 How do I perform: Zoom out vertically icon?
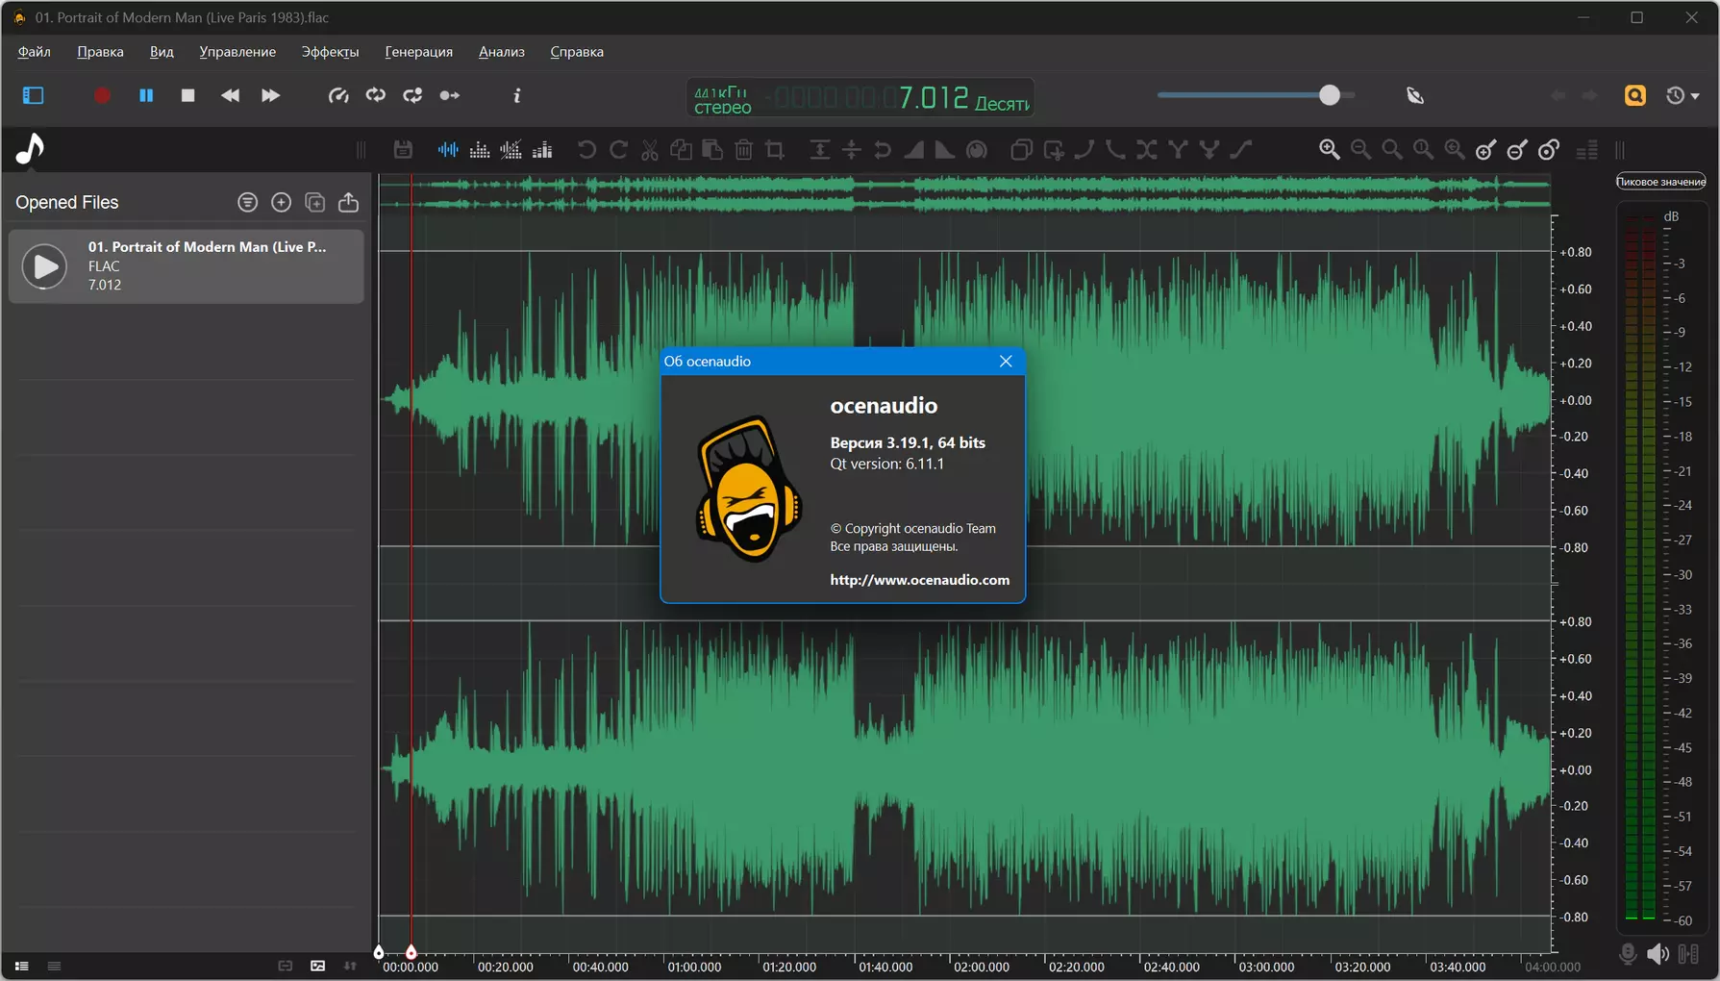pyautogui.click(x=1517, y=149)
